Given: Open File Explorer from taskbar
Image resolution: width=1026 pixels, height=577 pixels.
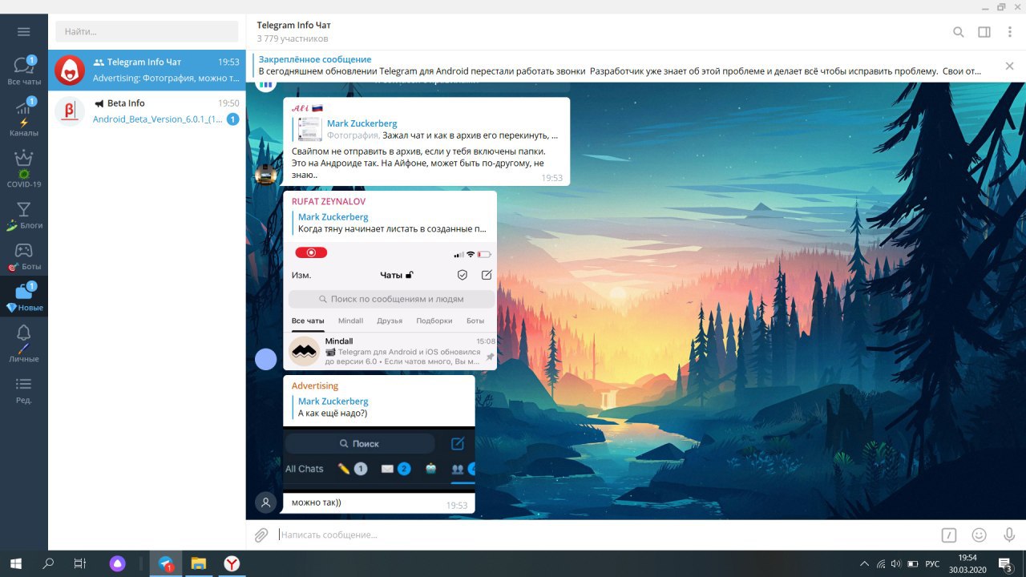Looking at the screenshot, I should coord(199,564).
